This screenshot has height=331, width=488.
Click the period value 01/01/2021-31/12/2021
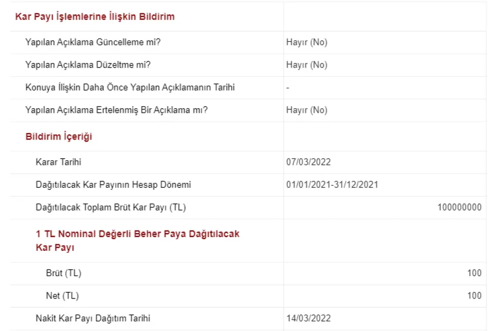(x=332, y=185)
